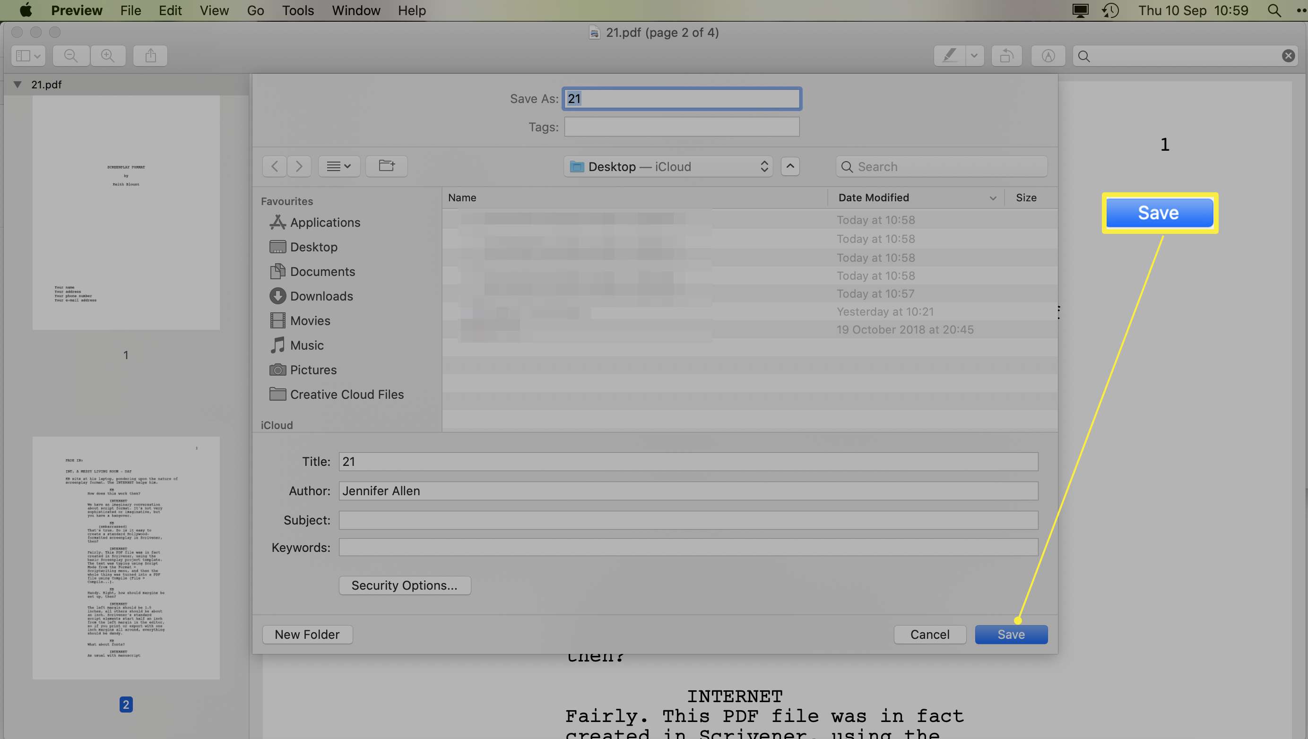Select page 2 thumbnail
Viewport: 1308px width, 739px height.
click(x=126, y=558)
